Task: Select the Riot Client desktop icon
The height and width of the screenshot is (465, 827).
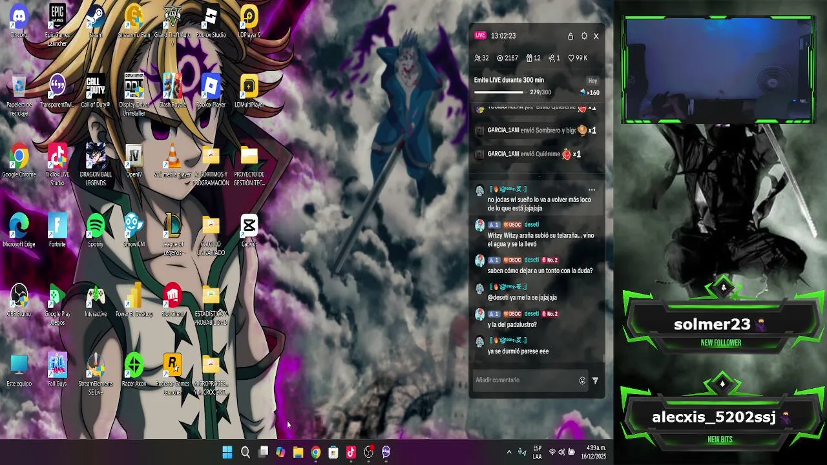Action: 172,301
